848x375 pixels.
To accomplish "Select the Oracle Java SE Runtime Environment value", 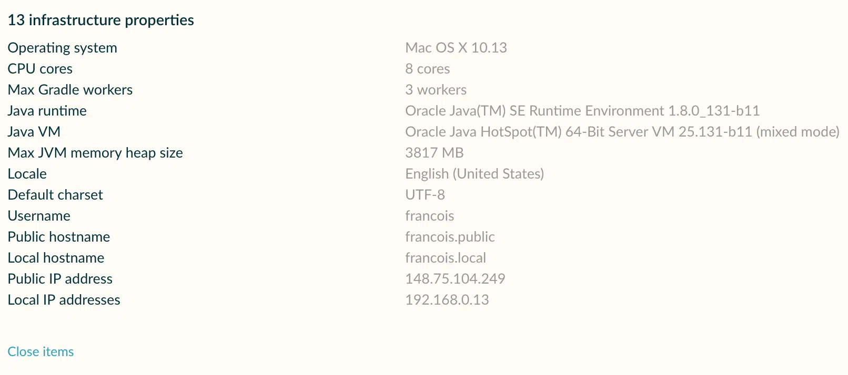I will (582, 111).
